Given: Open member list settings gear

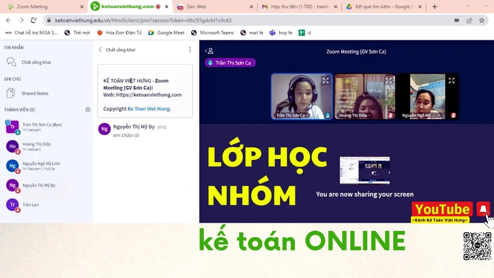Looking at the screenshot, I should 88,110.
